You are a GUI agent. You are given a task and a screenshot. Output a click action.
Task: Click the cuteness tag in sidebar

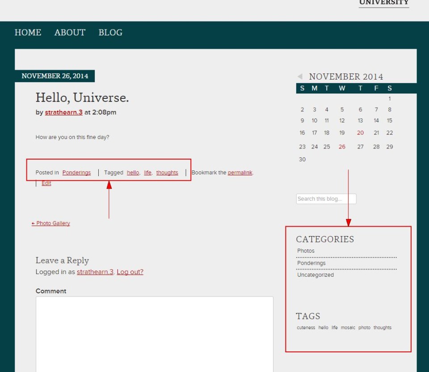(306, 327)
